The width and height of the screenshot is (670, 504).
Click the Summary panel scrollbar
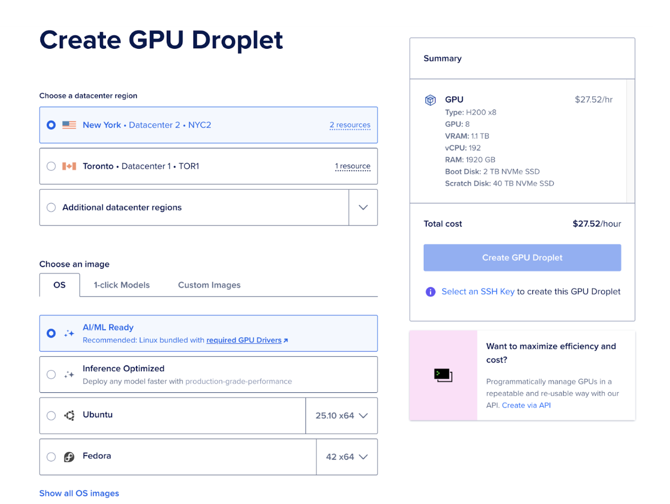point(630,141)
